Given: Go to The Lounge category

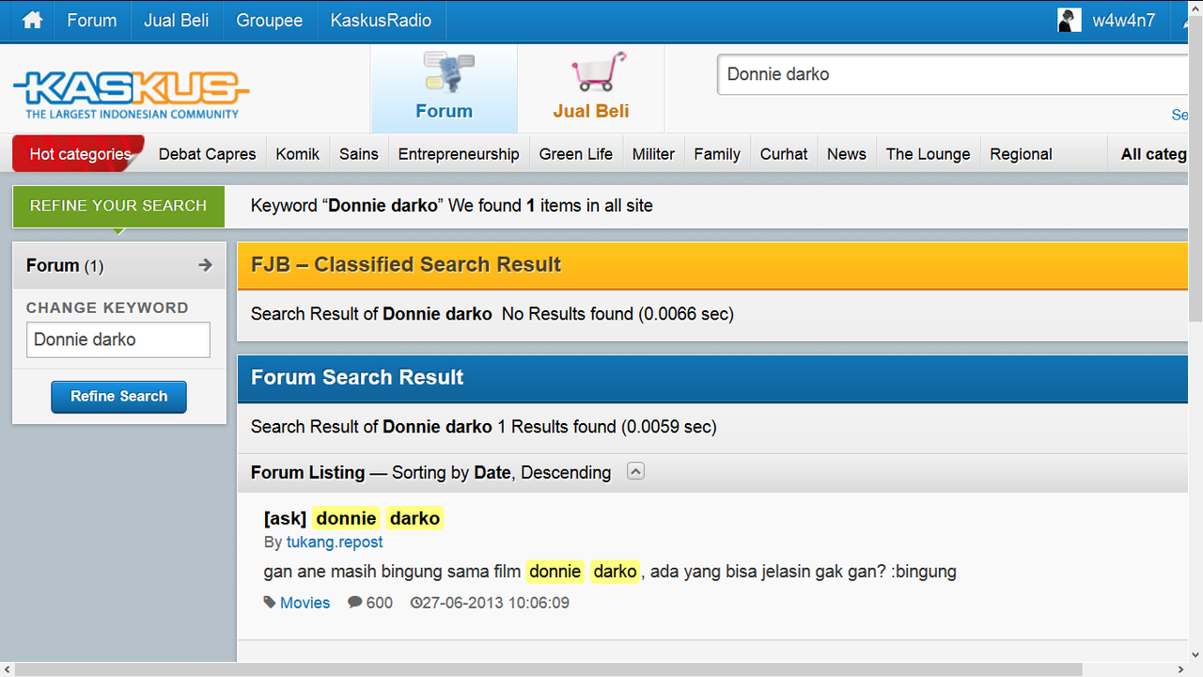Looking at the screenshot, I should click(x=928, y=154).
